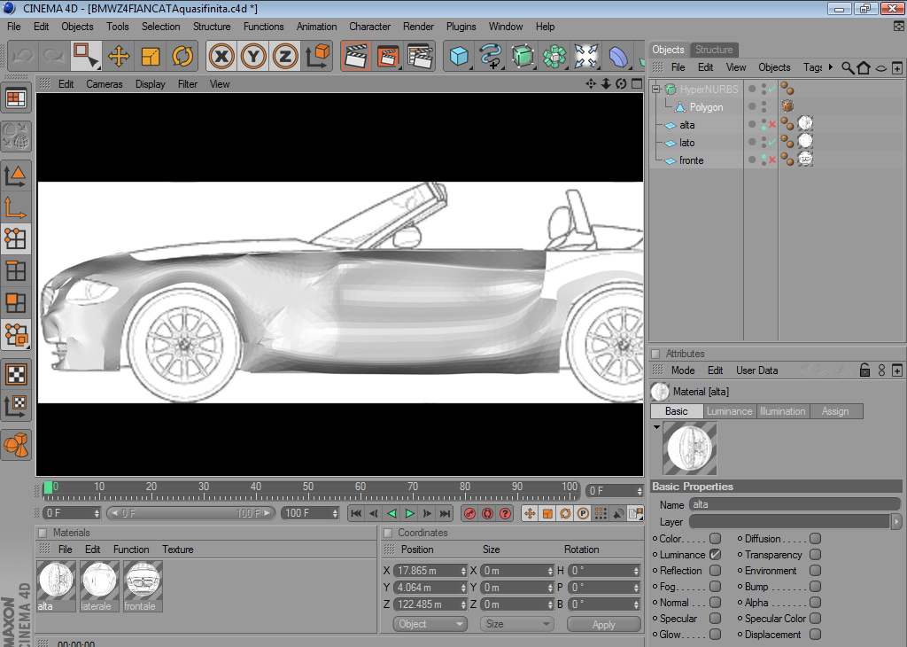
Task: Toggle the Z-axis lock icon
Action: click(x=284, y=57)
